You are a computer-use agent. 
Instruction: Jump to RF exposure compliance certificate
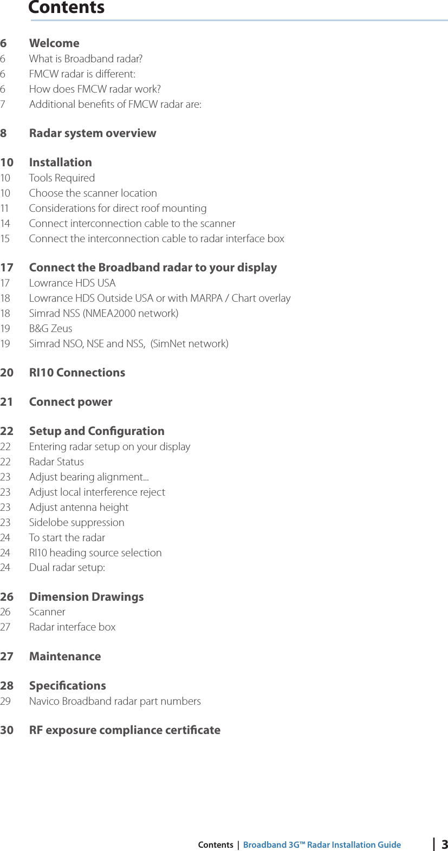(x=125, y=730)
